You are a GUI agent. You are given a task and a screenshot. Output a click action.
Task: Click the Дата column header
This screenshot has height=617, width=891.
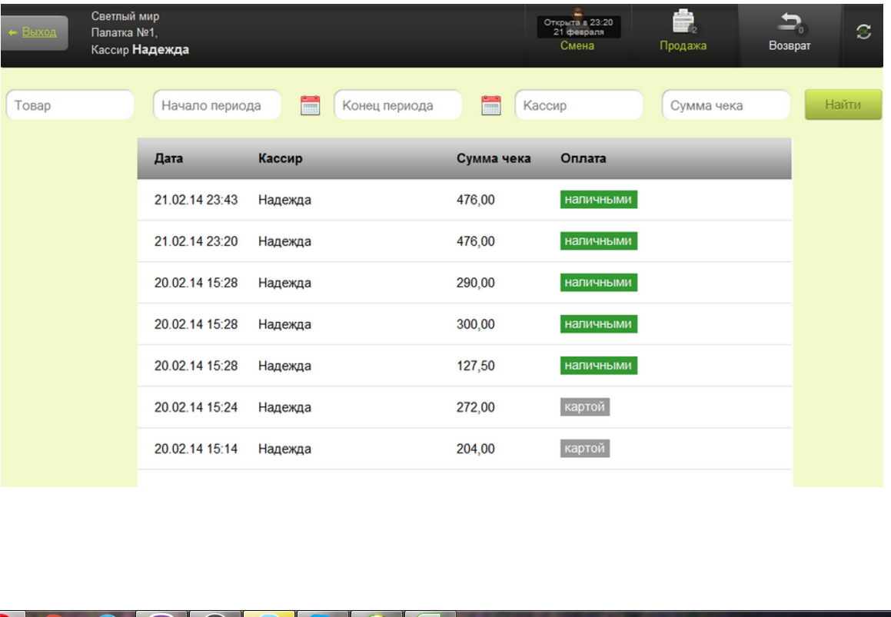pos(168,159)
